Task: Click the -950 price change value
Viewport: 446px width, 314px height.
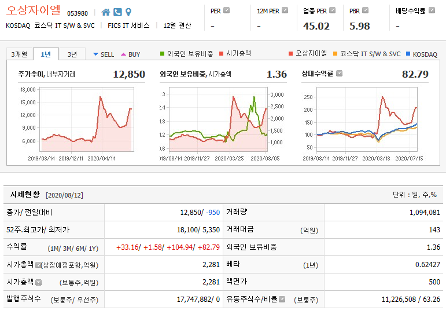Action: tap(213, 213)
